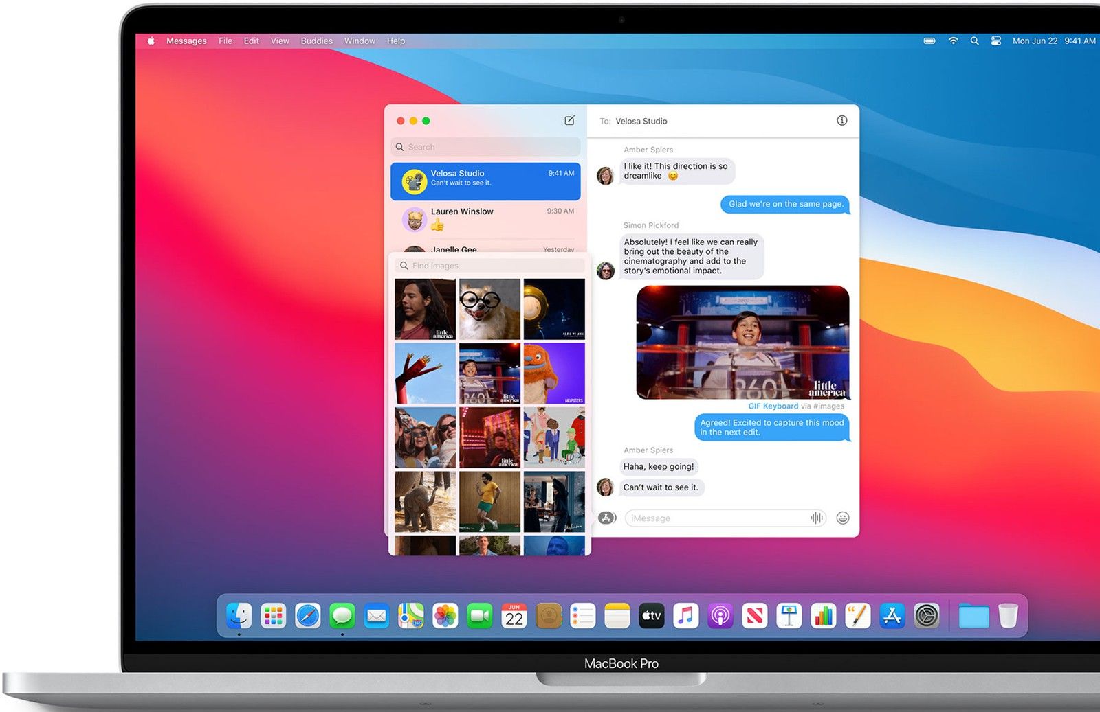Open the View menu
The height and width of the screenshot is (712, 1100).
280,41
